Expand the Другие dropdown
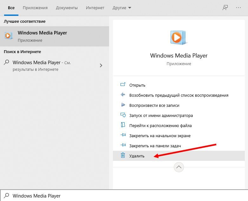The height and width of the screenshot is (201, 248). (122, 8)
